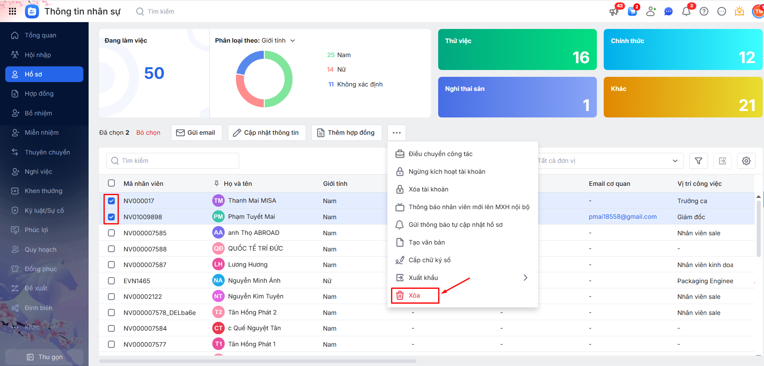Expand the Xuất khẩu submenu arrow
Screen dimensions: 764x366
525,278
